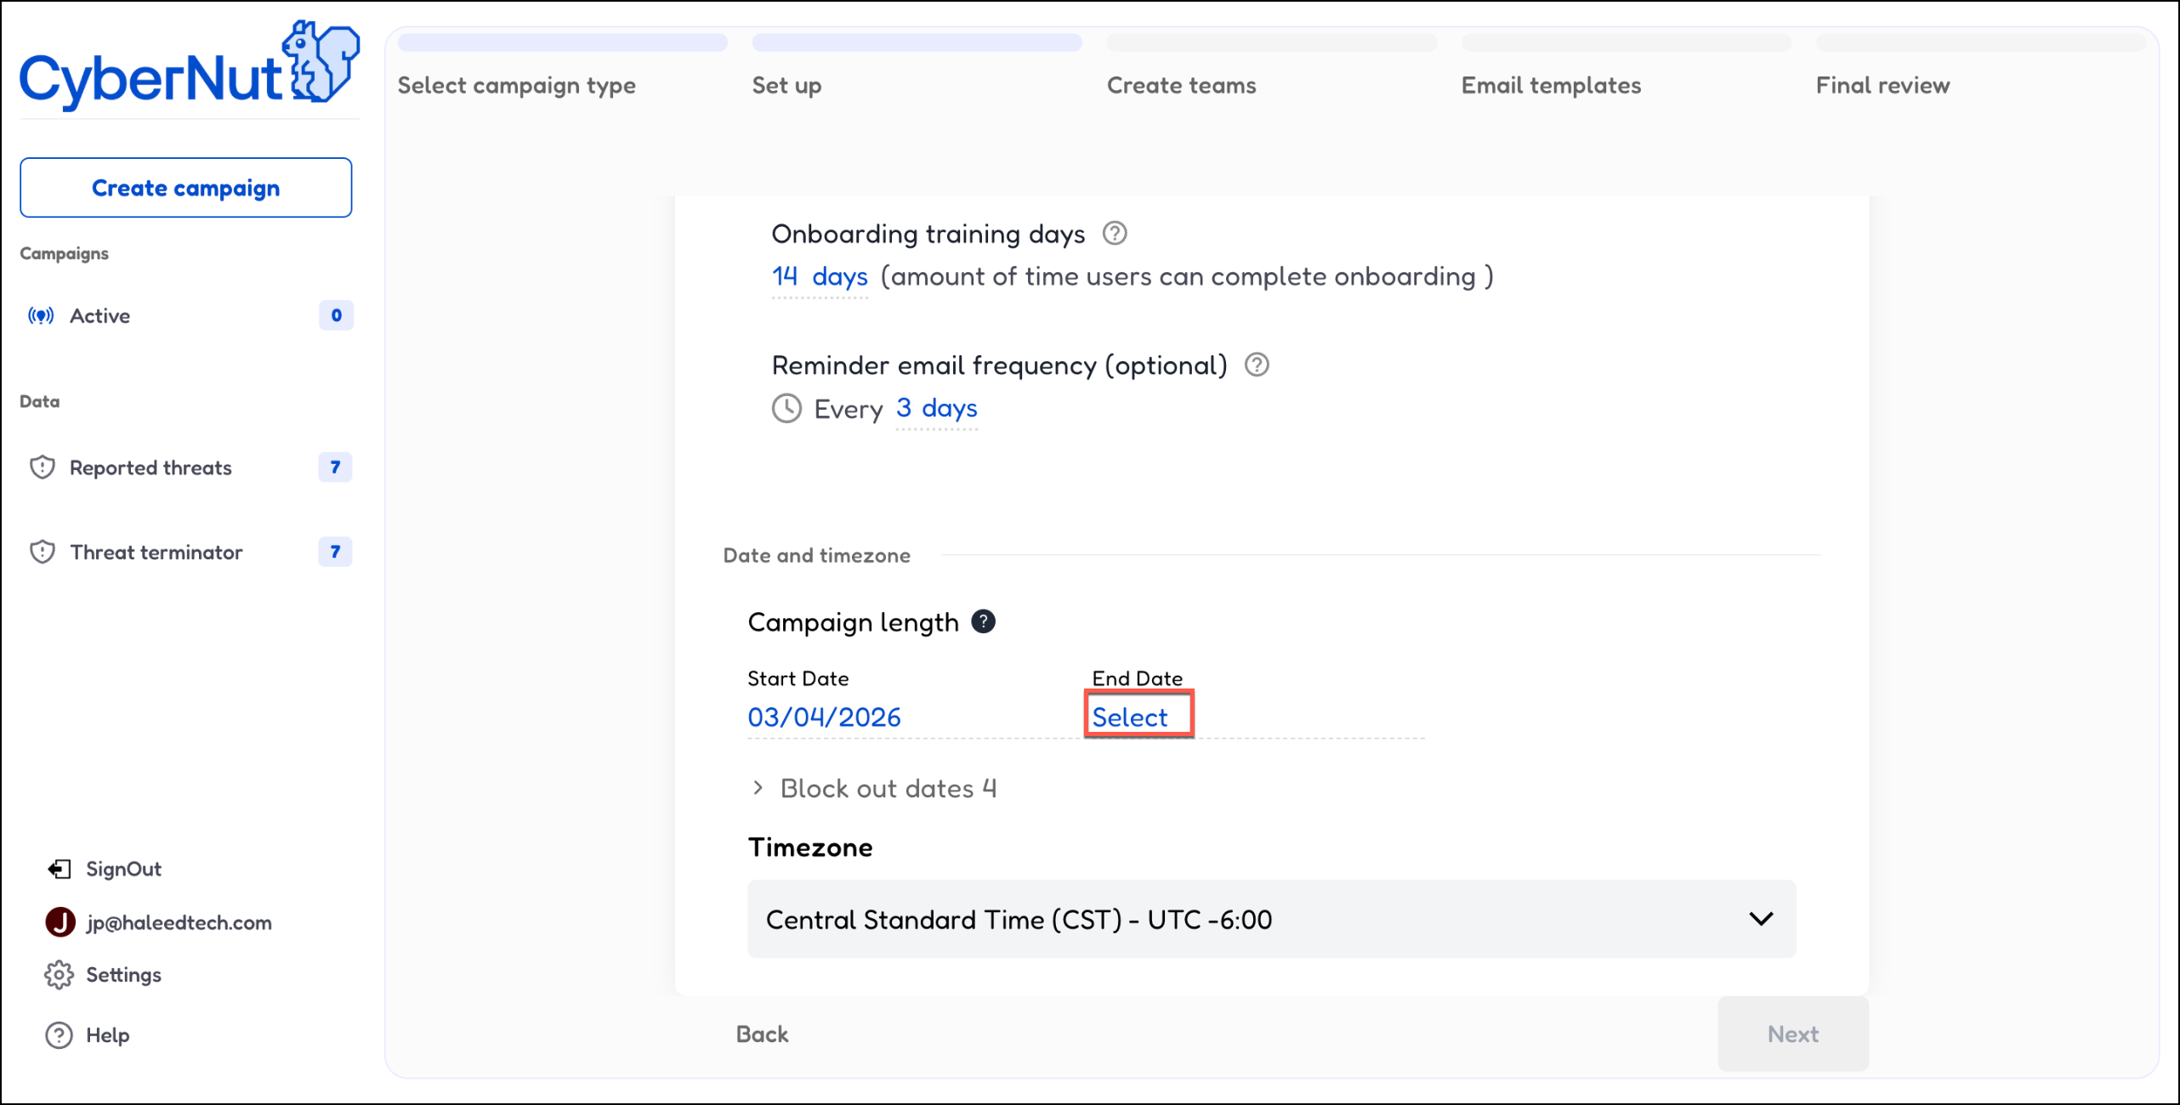This screenshot has height=1105, width=2180.
Task: Change the 3 days reminder frequency
Action: tap(936, 409)
